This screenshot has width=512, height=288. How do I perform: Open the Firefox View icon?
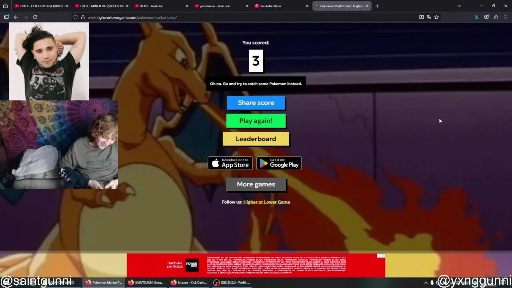[x=5, y=6]
